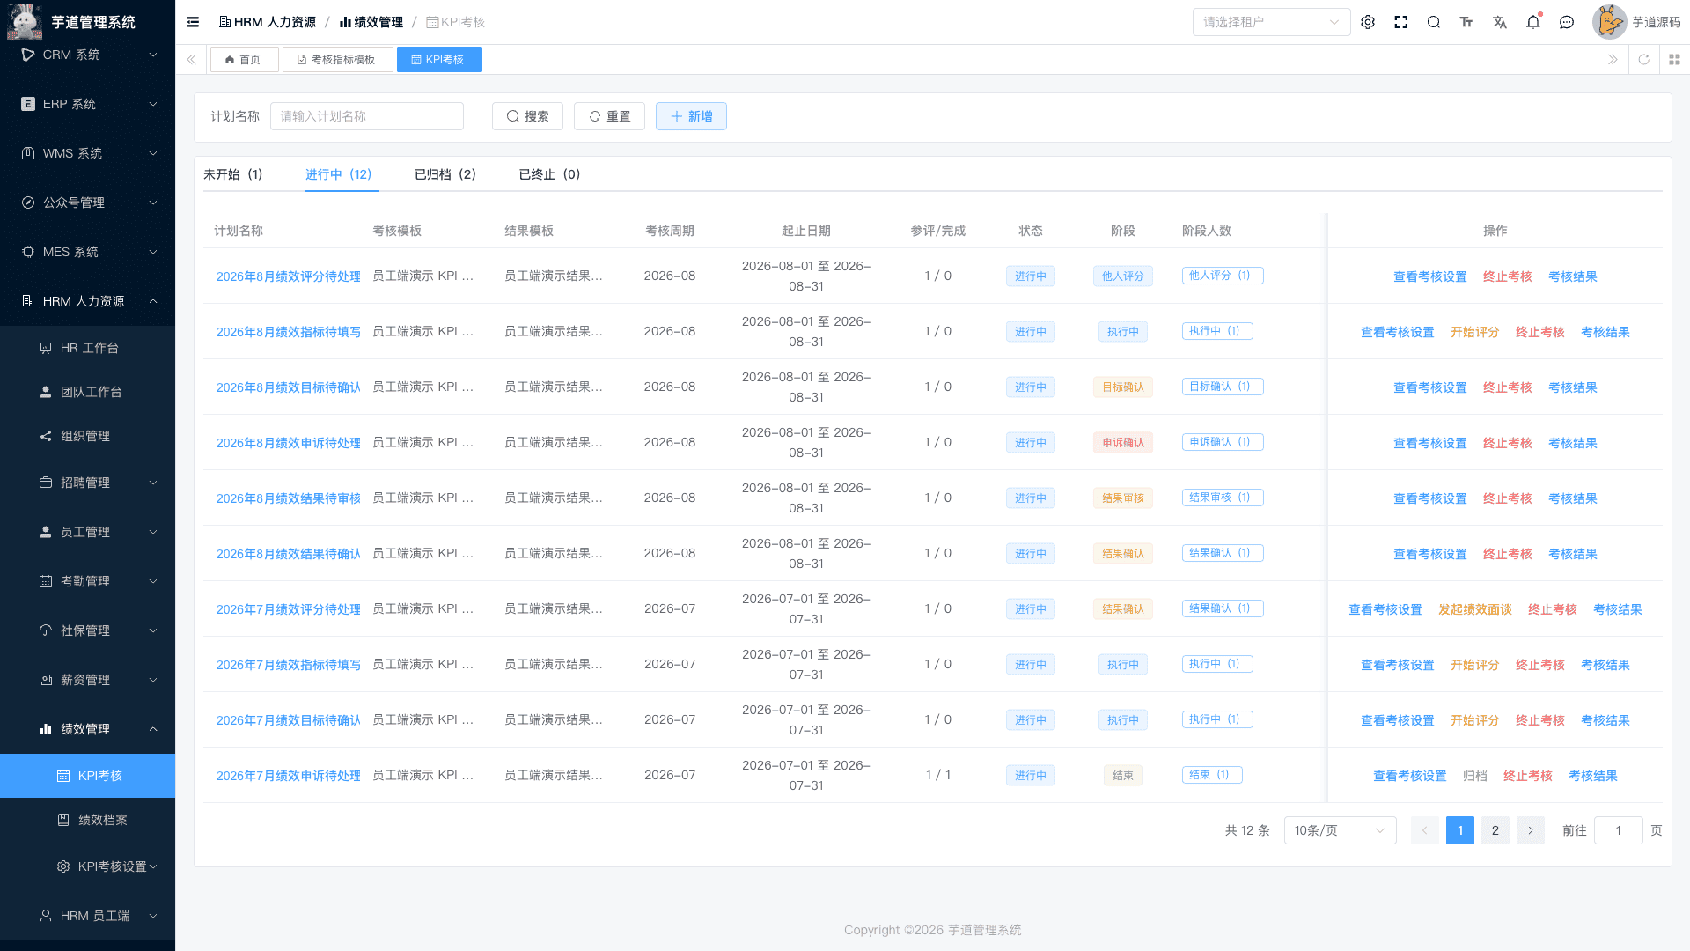This screenshot has height=951, width=1690.
Task: Click the system logo image
Action: 25,21
